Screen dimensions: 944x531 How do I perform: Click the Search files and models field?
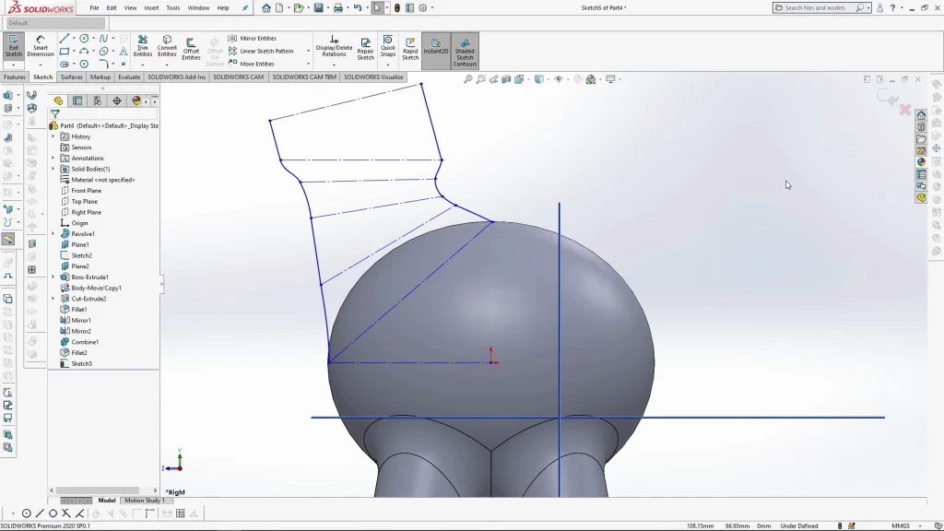[819, 7]
